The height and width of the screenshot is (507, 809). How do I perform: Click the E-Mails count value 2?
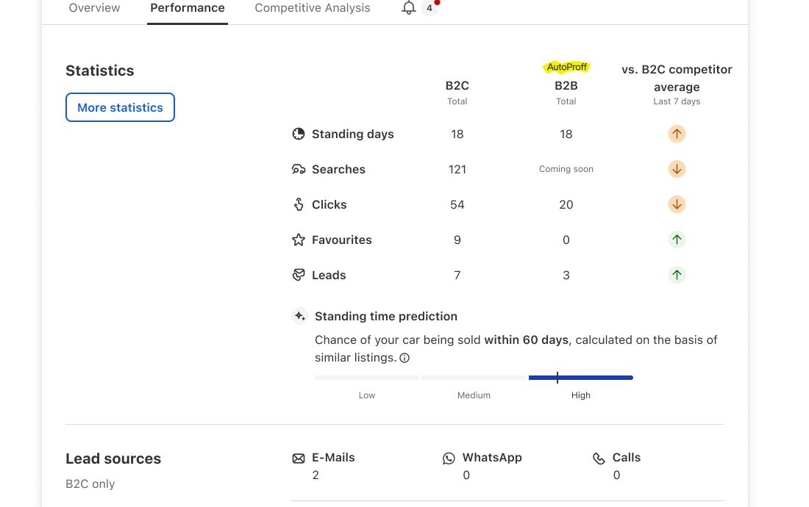click(316, 475)
